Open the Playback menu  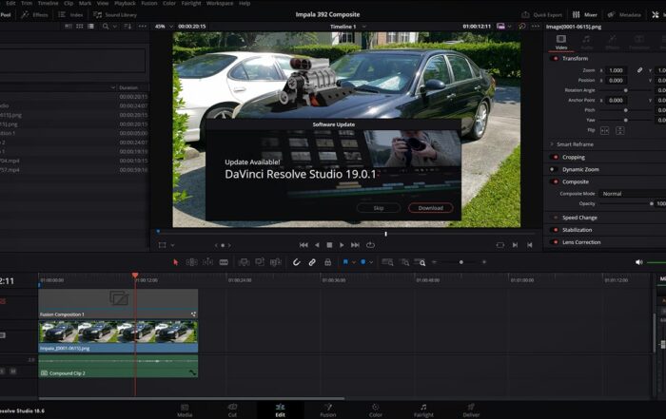tap(125, 3)
